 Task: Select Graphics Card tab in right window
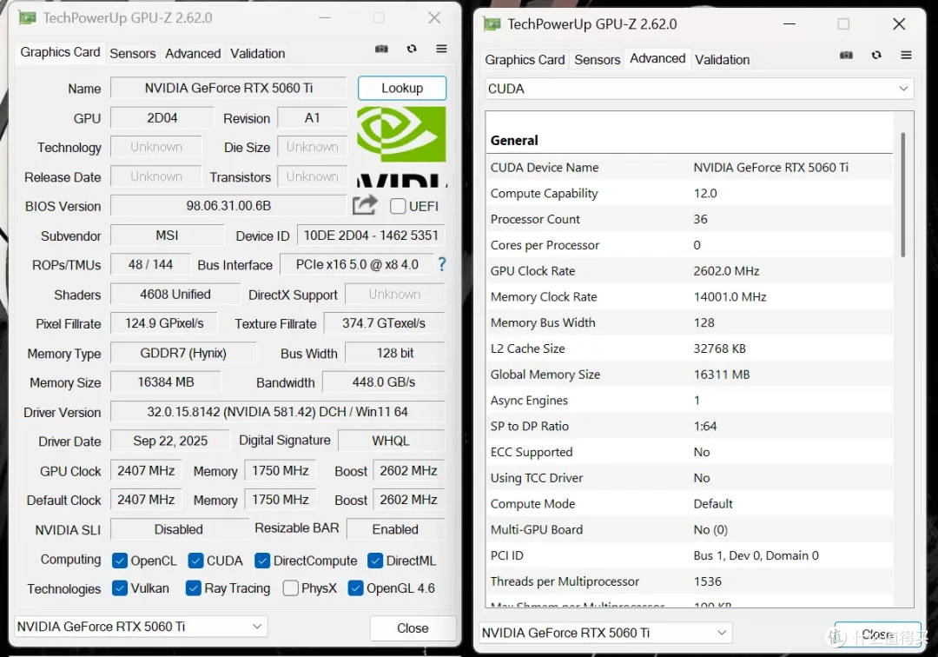[x=525, y=60]
